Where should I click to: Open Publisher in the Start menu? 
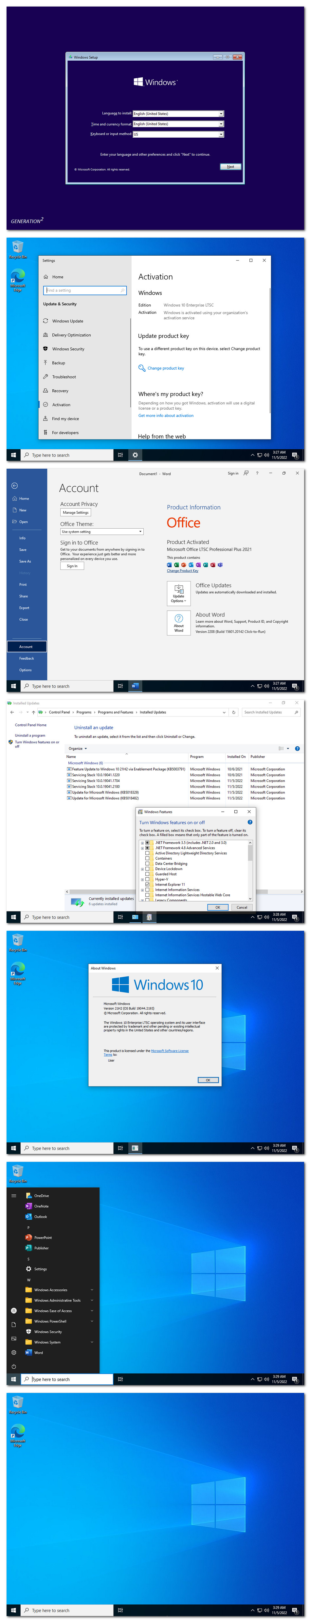[x=41, y=1248]
